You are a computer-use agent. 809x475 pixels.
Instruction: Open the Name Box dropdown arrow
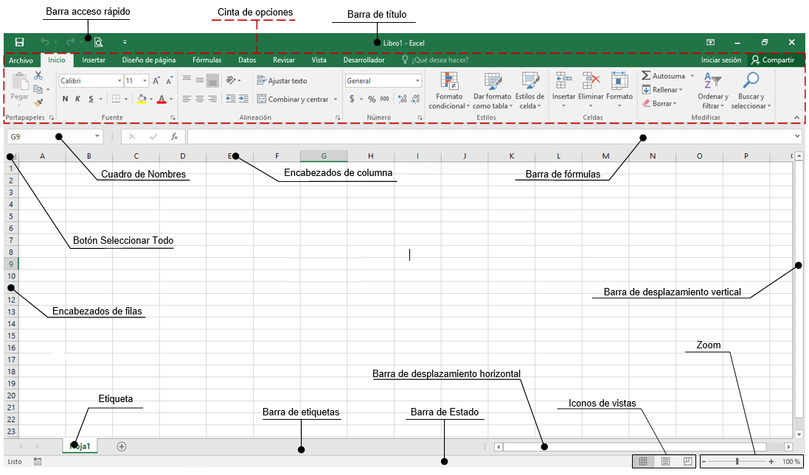(97, 137)
